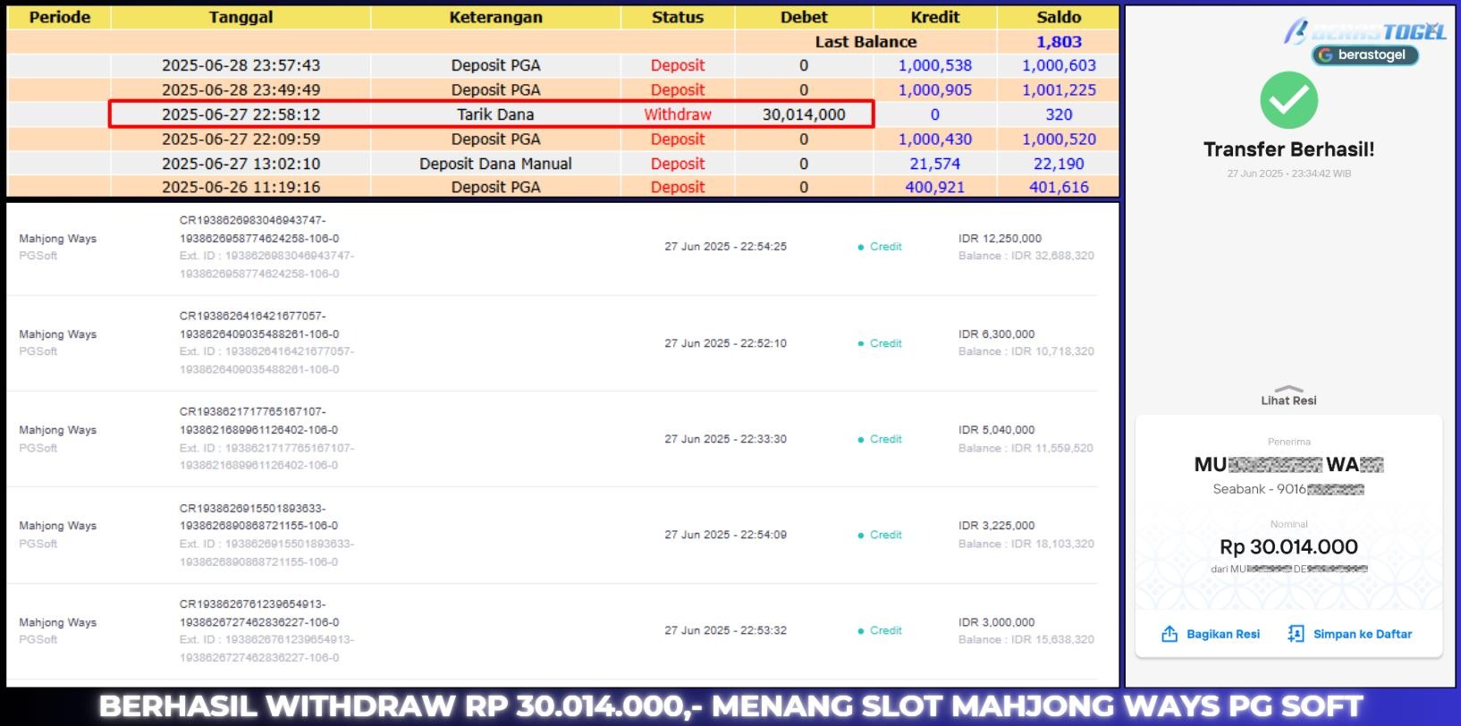Click the Debet column header
Screen dimensions: 1461x726
[804, 17]
